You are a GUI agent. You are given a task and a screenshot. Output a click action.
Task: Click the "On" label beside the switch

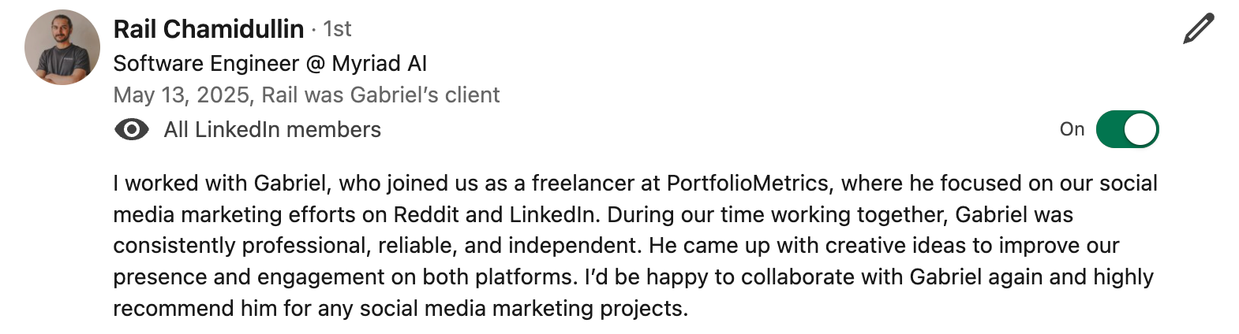1072,130
